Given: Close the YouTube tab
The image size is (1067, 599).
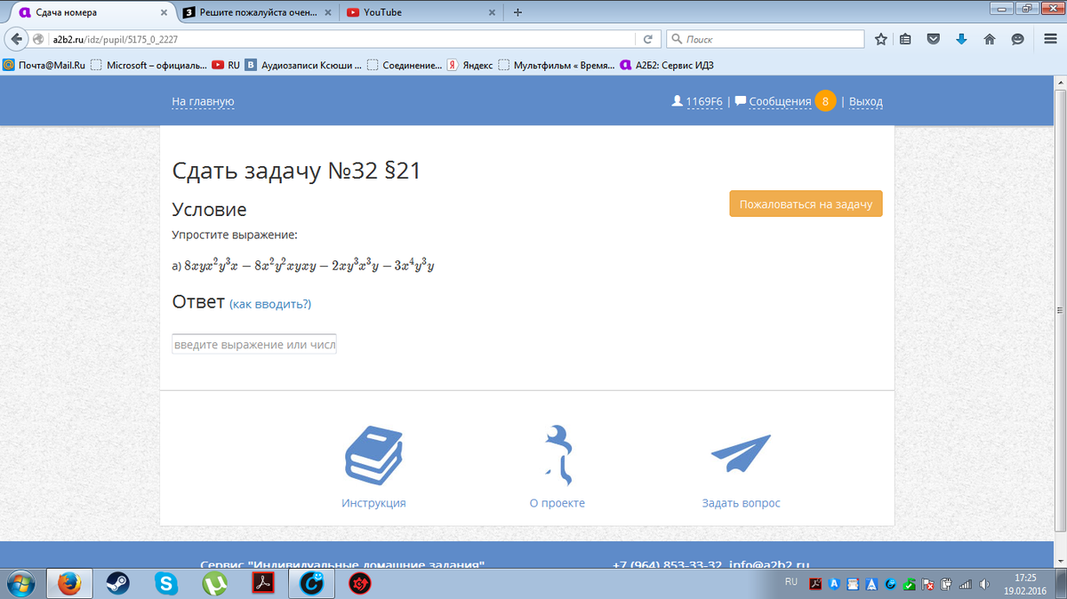Looking at the screenshot, I should tap(492, 12).
